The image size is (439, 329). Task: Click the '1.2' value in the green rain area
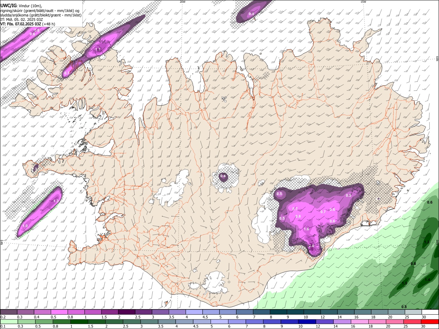point(427,242)
